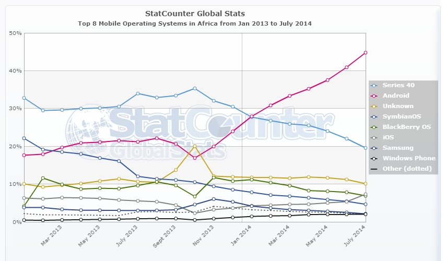Click the Samsung legend marker icon
The height and width of the screenshot is (261, 446).
(374, 148)
